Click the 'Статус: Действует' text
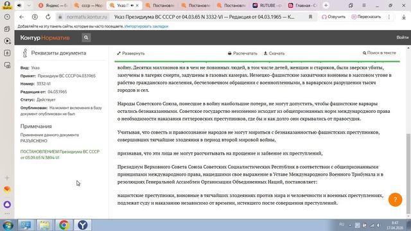The height and width of the screenshot is (231, 411). coord(38,100)
